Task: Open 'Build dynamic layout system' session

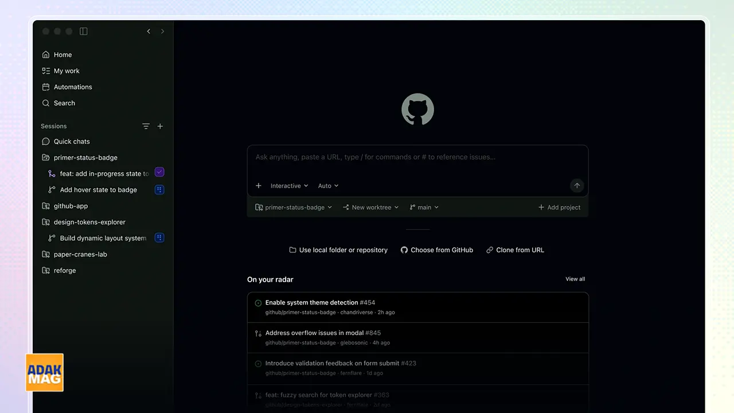Action: [x=99, y=238]
